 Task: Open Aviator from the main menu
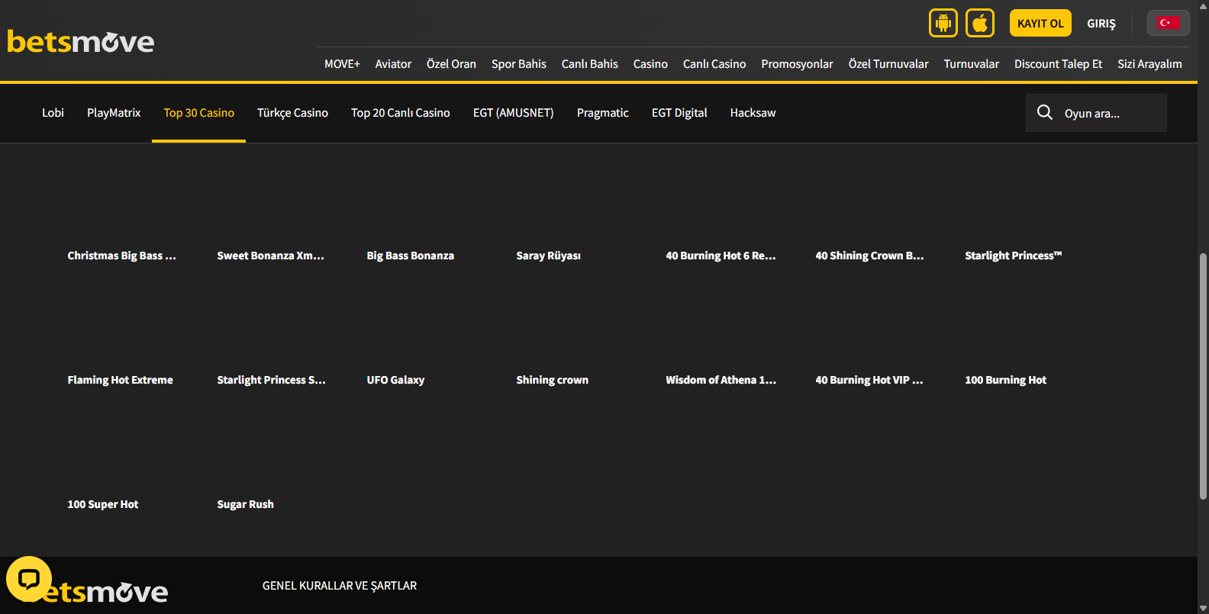(393, 64)
